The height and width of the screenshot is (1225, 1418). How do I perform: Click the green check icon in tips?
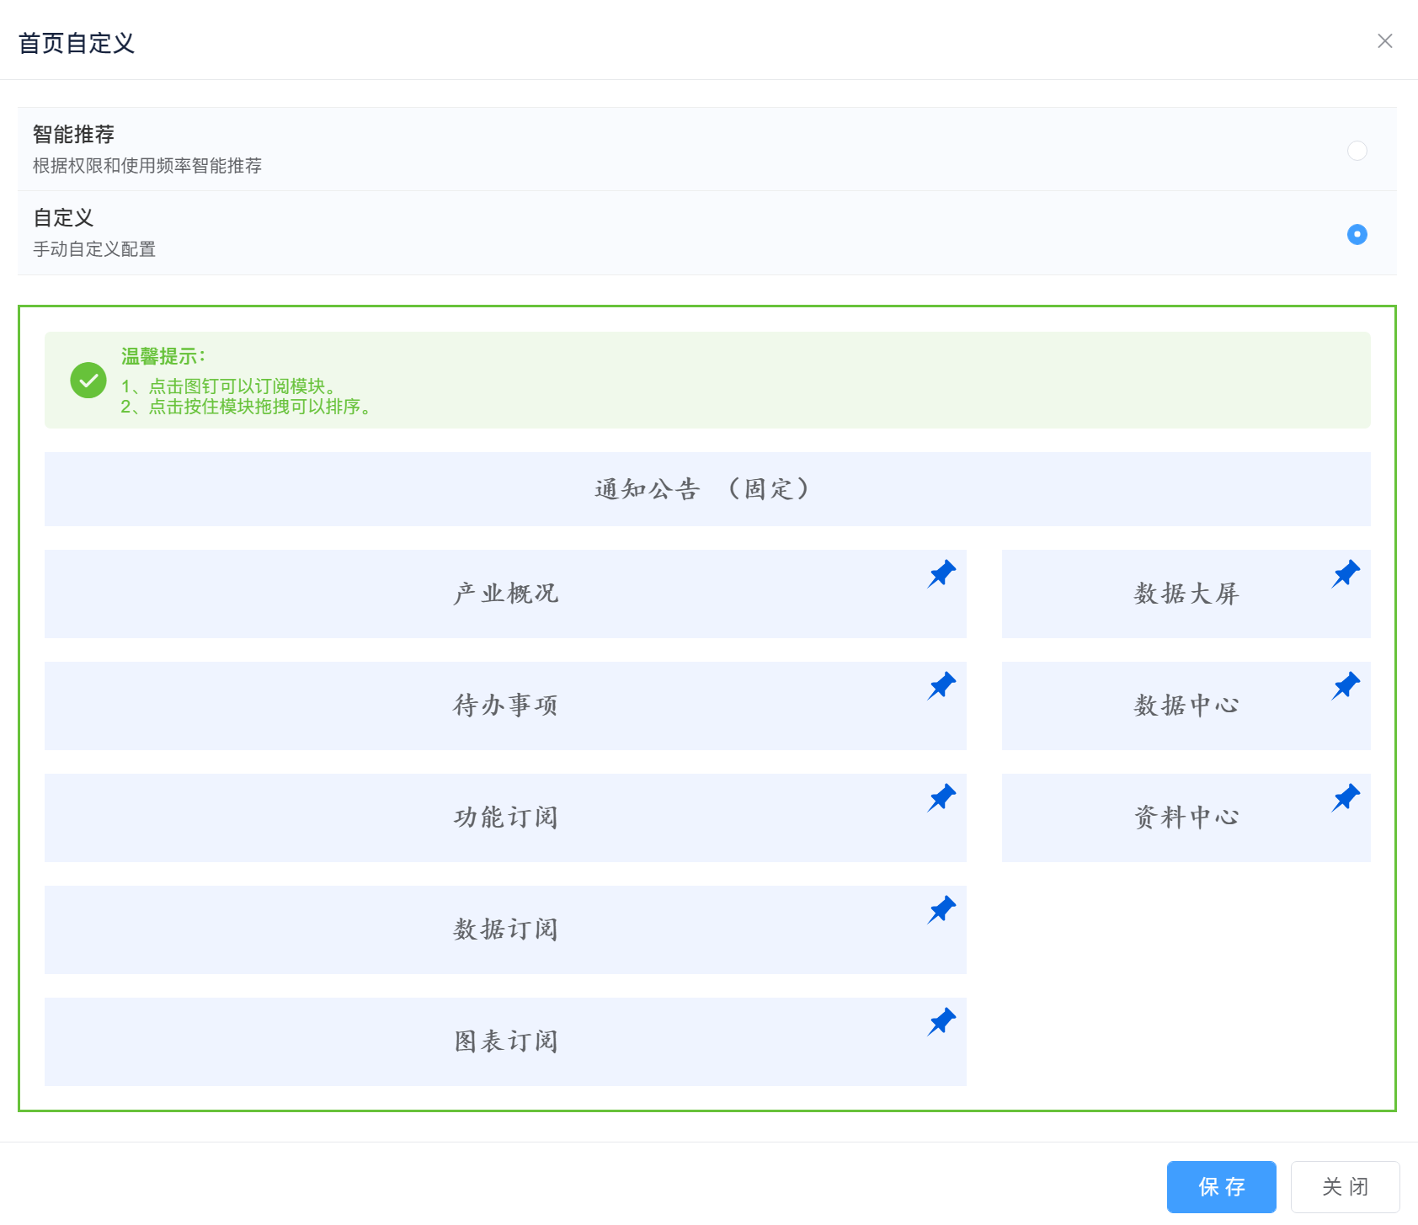pyautogui.click(x=88, y=381)
